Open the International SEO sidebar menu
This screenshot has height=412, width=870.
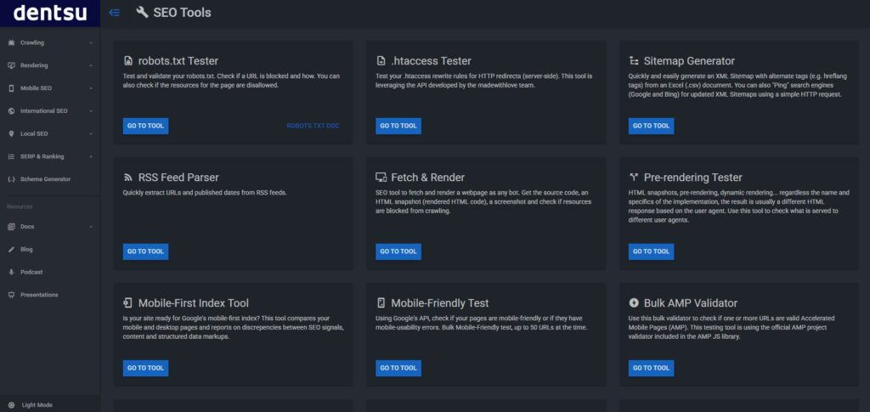click(50, 111)
